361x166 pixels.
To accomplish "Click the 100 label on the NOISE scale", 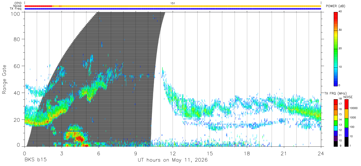I will click(x=352, y=127).
